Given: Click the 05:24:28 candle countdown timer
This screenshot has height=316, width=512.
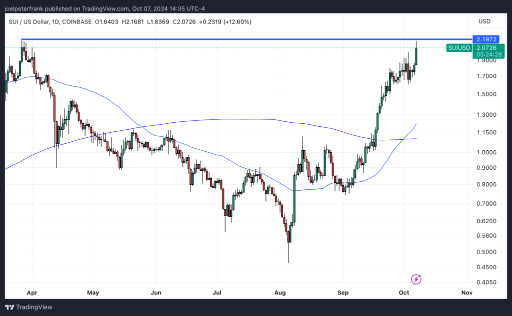Looking at the screenshot, I should tap(486, 54).
